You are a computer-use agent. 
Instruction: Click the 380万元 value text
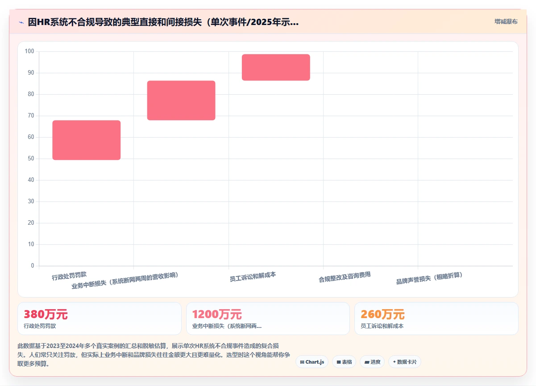tap(46, 315)
